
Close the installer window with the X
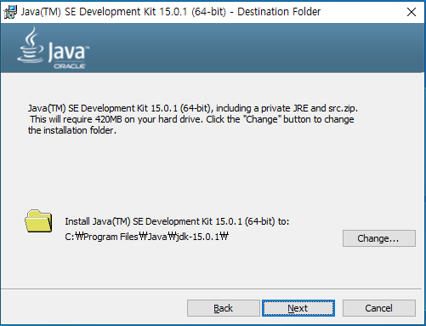[x=412, y=12]
